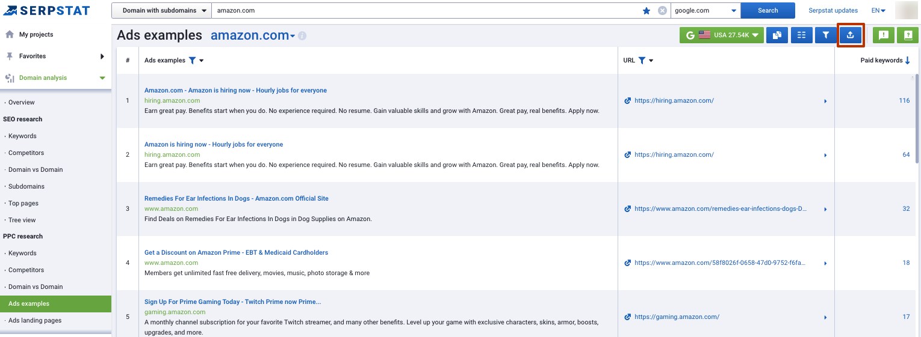
Task: Click external link icon for row 2 URL
Action: 628,155
